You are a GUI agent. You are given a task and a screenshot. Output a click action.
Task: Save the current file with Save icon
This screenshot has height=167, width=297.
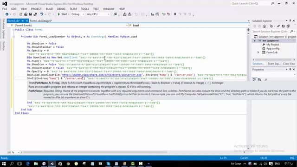point(30,14)
